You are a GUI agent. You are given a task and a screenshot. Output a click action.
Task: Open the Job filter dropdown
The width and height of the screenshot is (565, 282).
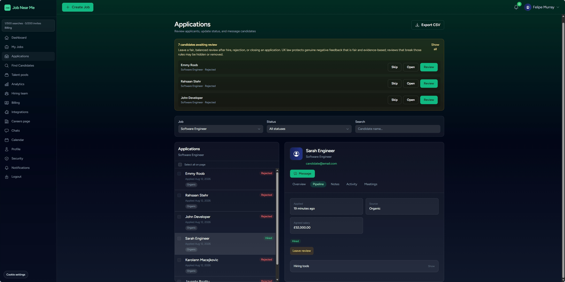[x=220, y=129]
